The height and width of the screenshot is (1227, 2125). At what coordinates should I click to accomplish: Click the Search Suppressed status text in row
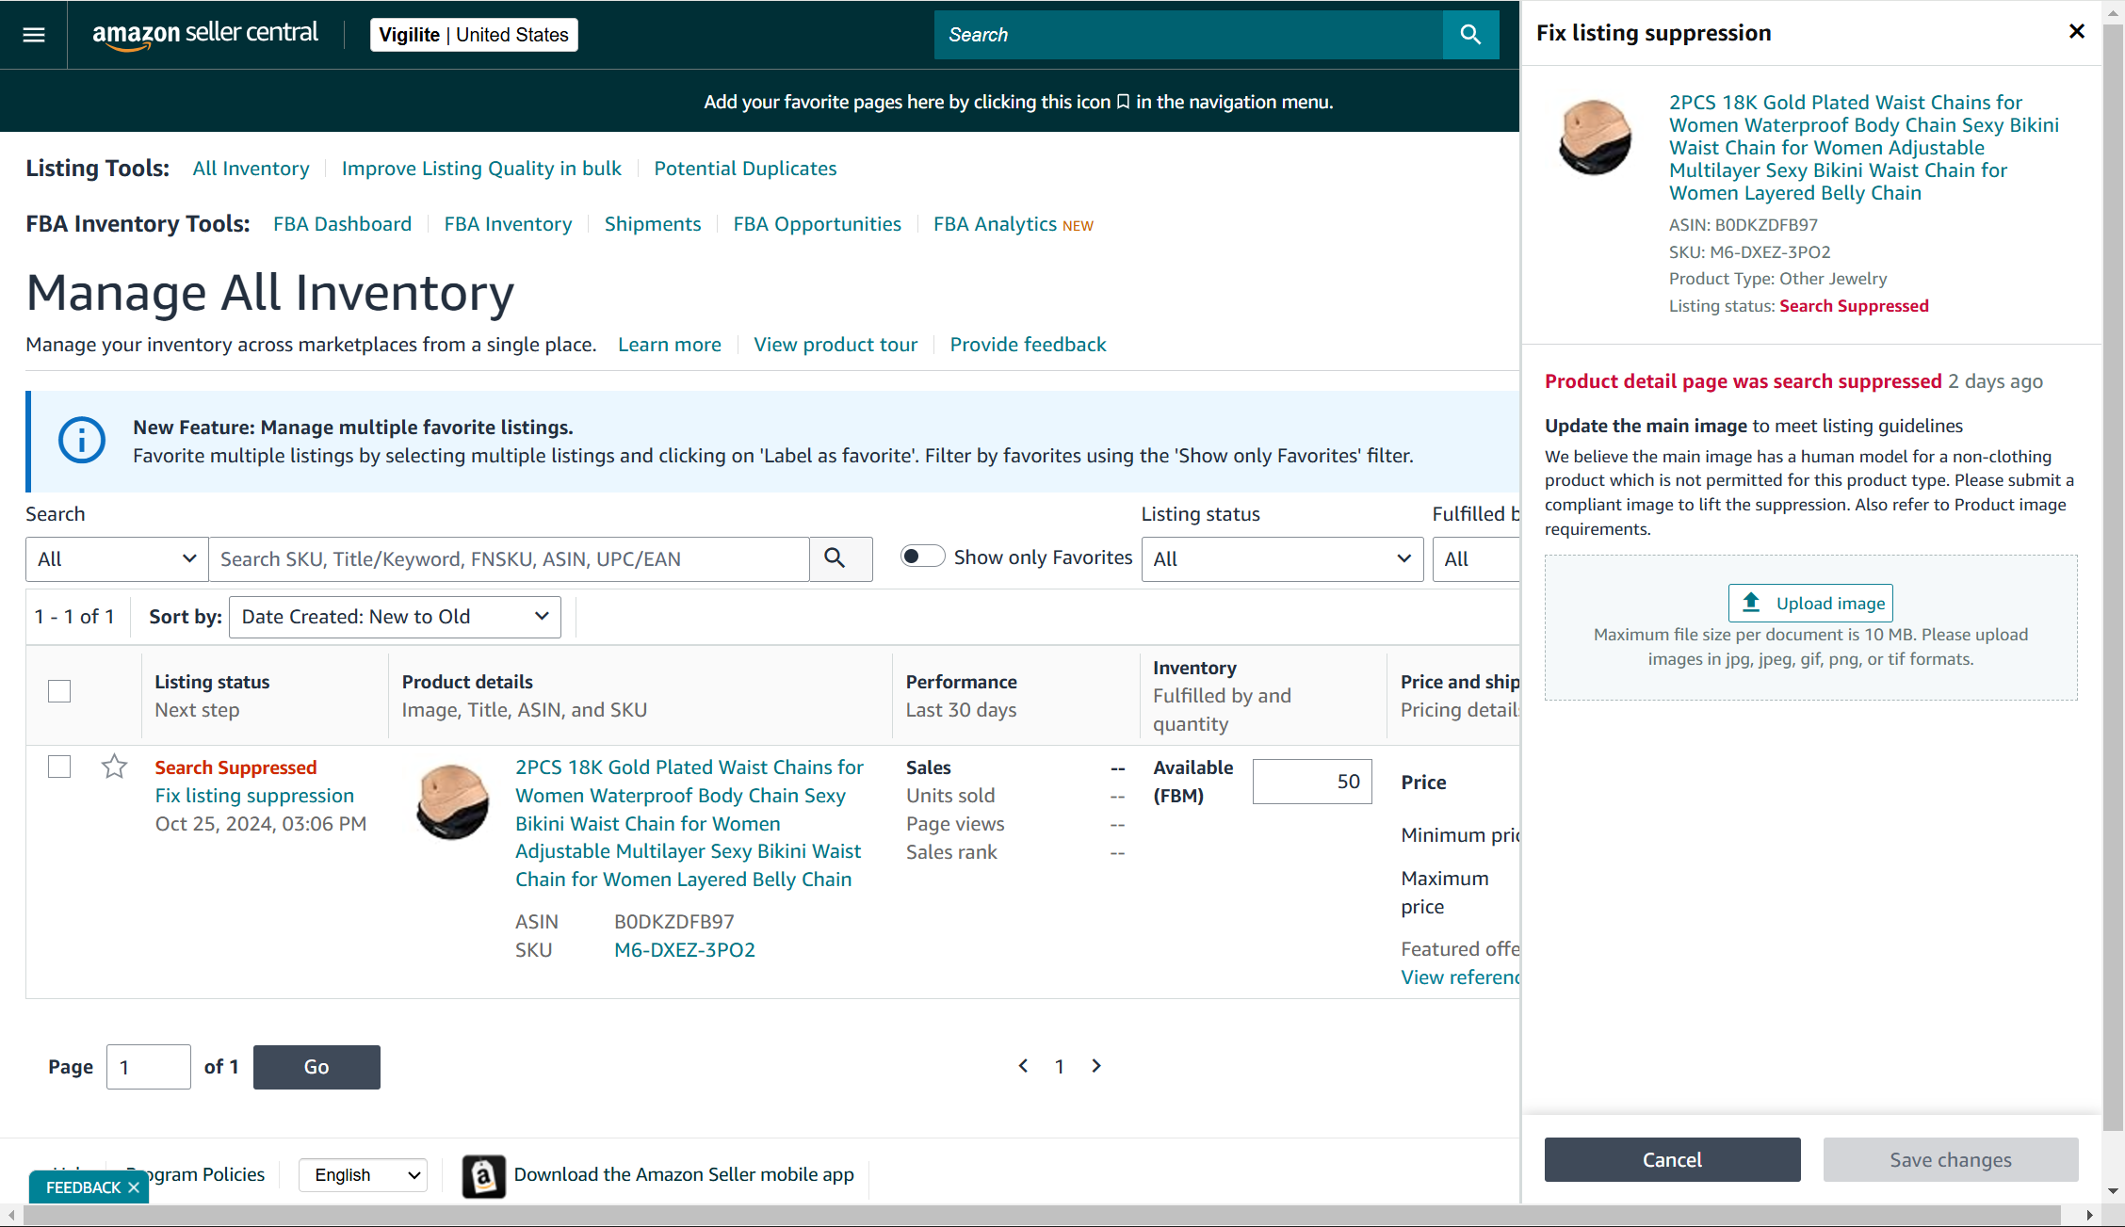[x=235, y=767]
